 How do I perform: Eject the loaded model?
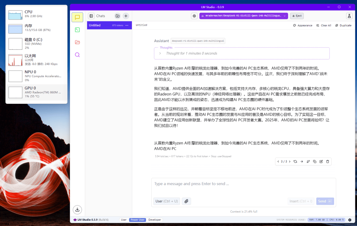click(297, 16)
